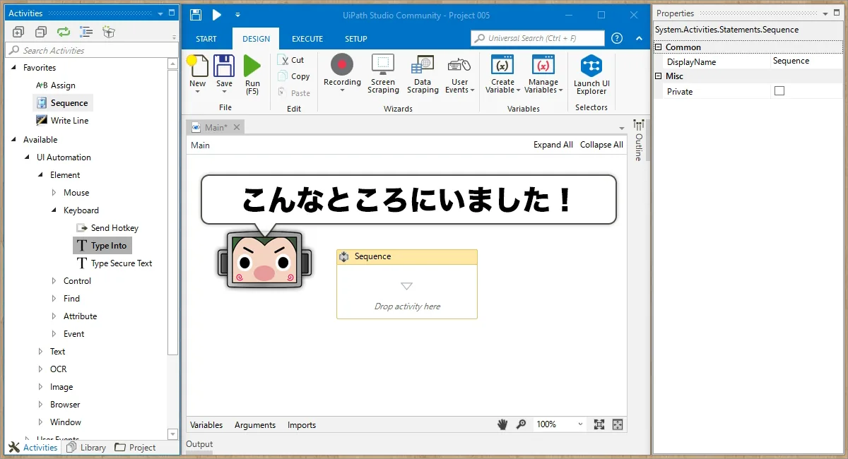Select the Assign favorite activity
Viewport: 848px width, 459px height.
56,85
